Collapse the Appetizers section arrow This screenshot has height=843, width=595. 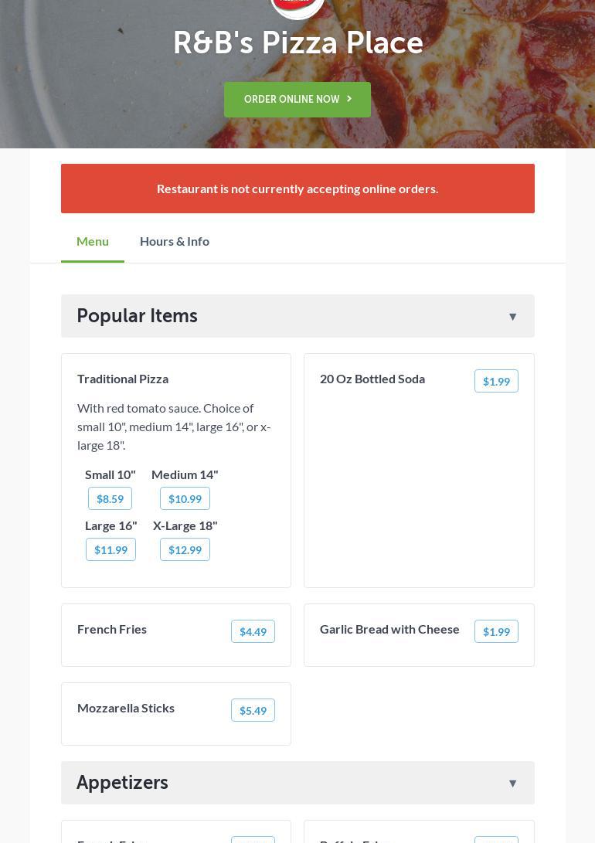512,783
